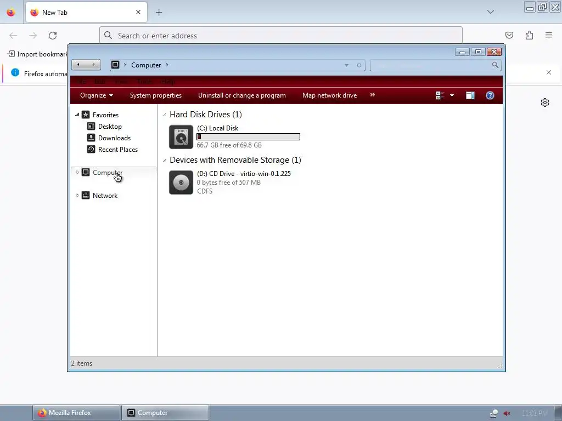562x421 pixels.
Task: Open the Help menu in Explorer
Action: (167, 82)
